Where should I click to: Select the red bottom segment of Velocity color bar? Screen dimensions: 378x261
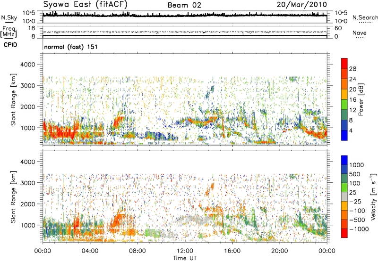click(x=344, y=233)
